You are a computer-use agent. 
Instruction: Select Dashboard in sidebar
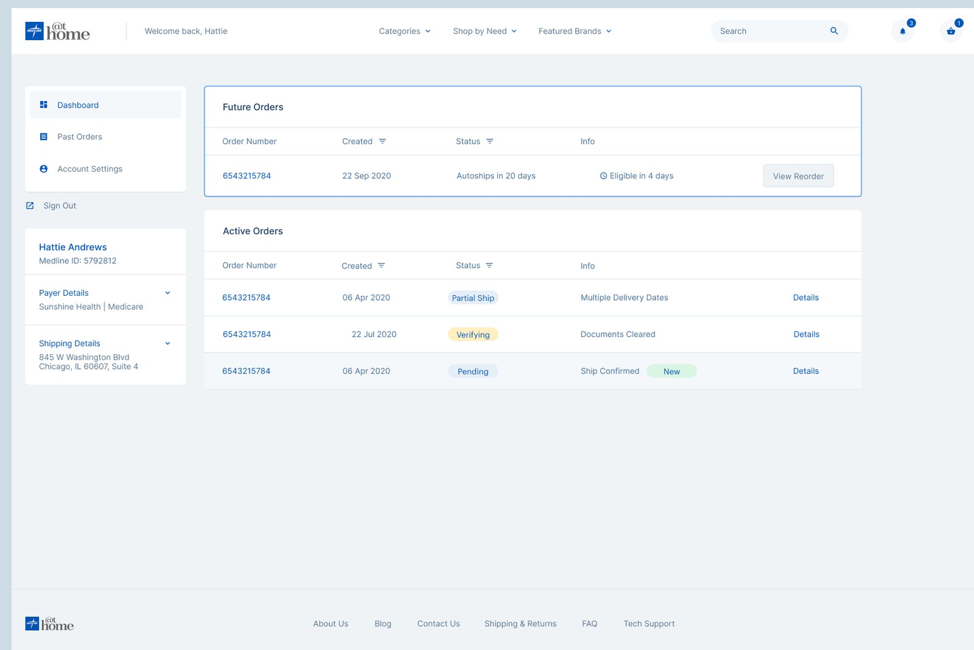tap(105, 105)
